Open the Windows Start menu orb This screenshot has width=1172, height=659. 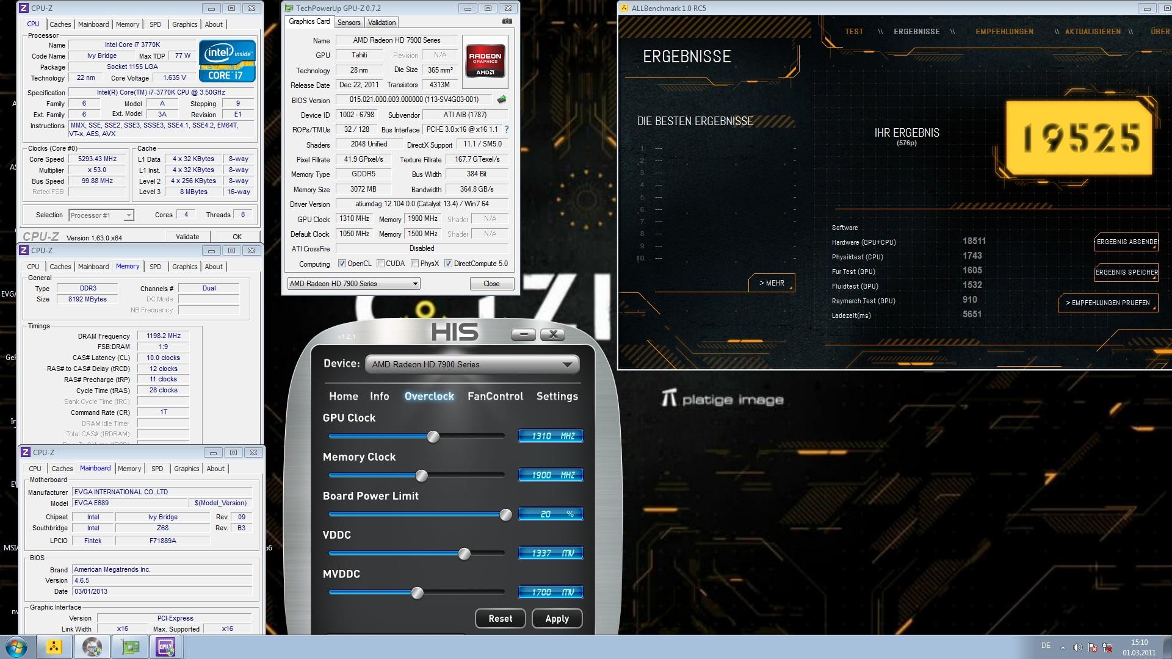(16, 647)
